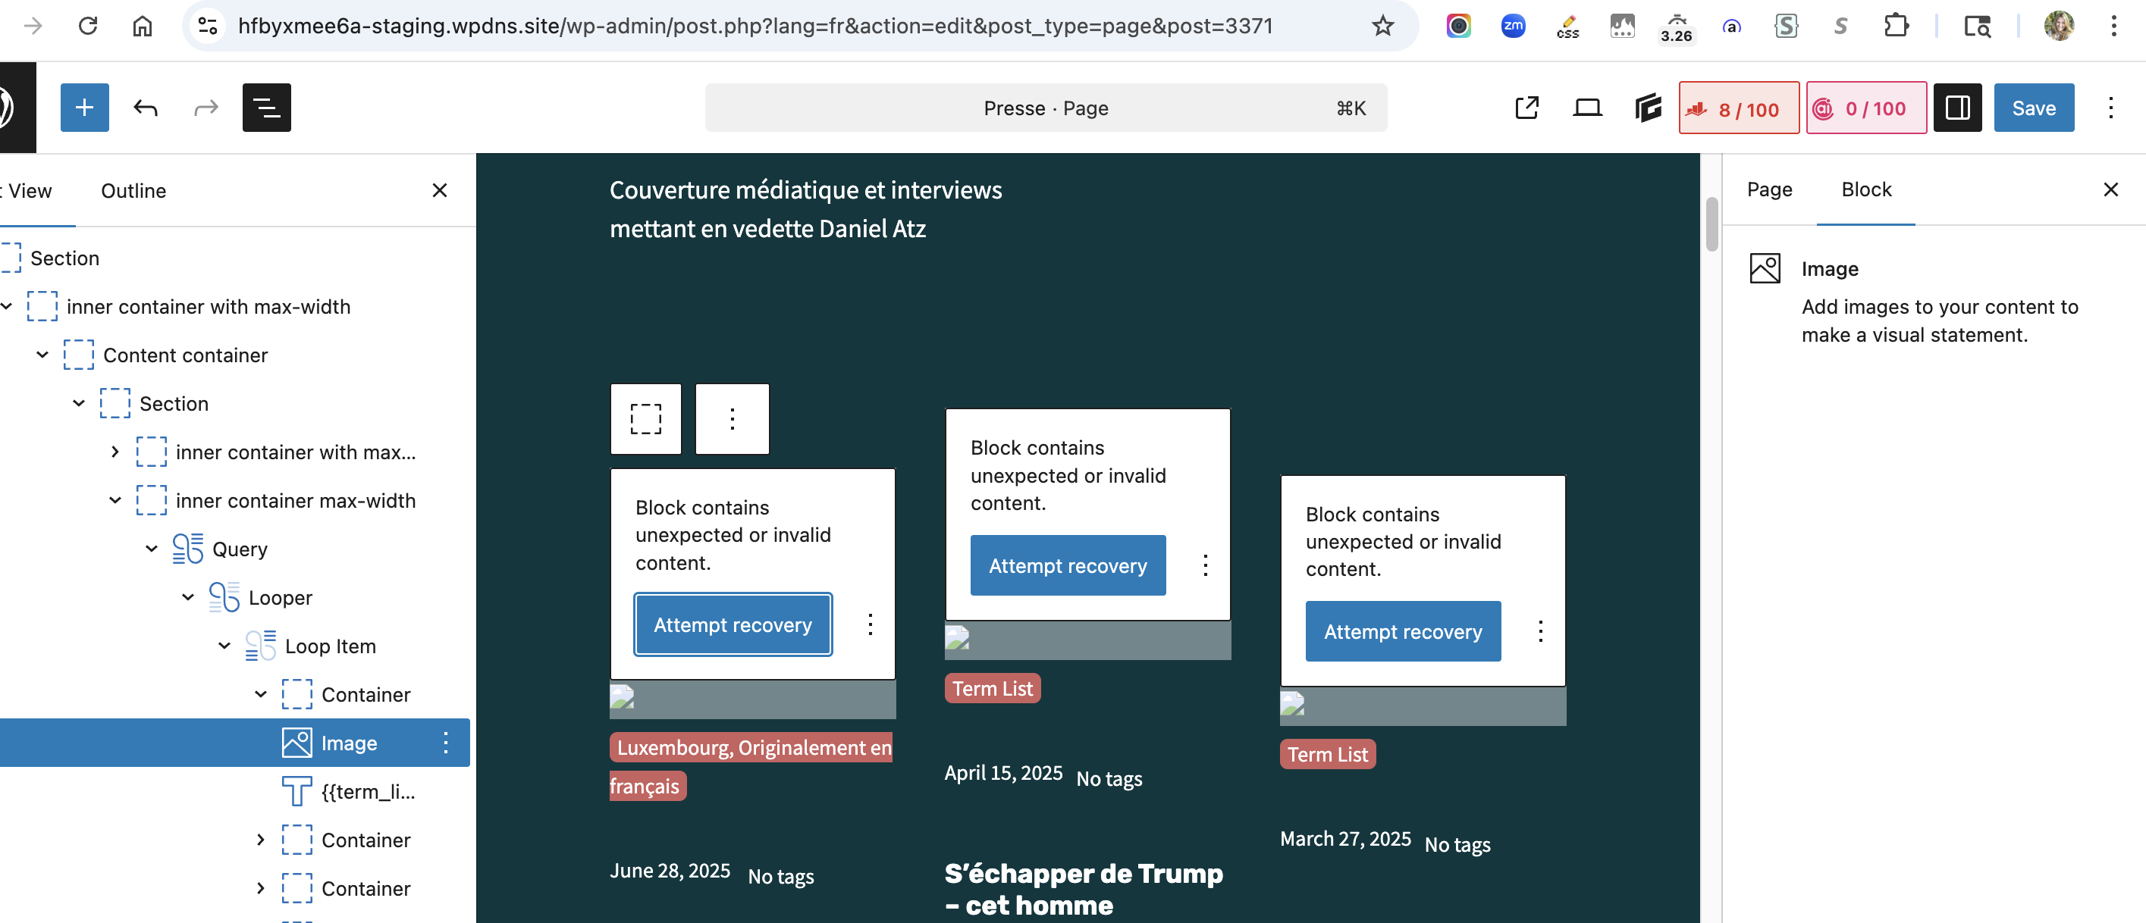
Task: Close the document overview panel
Action: [440, 191]
